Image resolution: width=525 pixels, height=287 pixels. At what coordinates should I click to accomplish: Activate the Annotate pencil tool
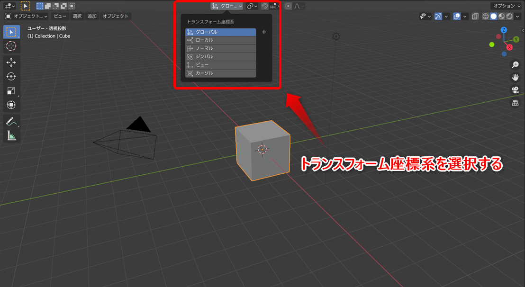(11, 121)
